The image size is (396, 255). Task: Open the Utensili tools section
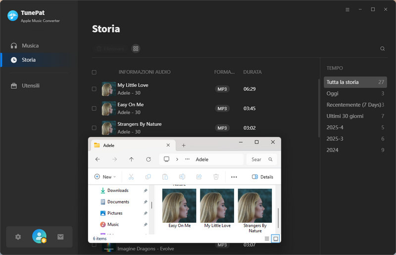tap(25, 86)
